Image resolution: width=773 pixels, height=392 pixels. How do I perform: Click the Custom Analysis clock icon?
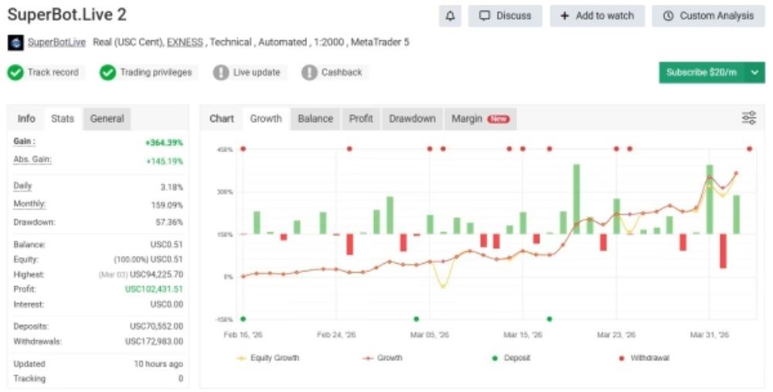668,15
